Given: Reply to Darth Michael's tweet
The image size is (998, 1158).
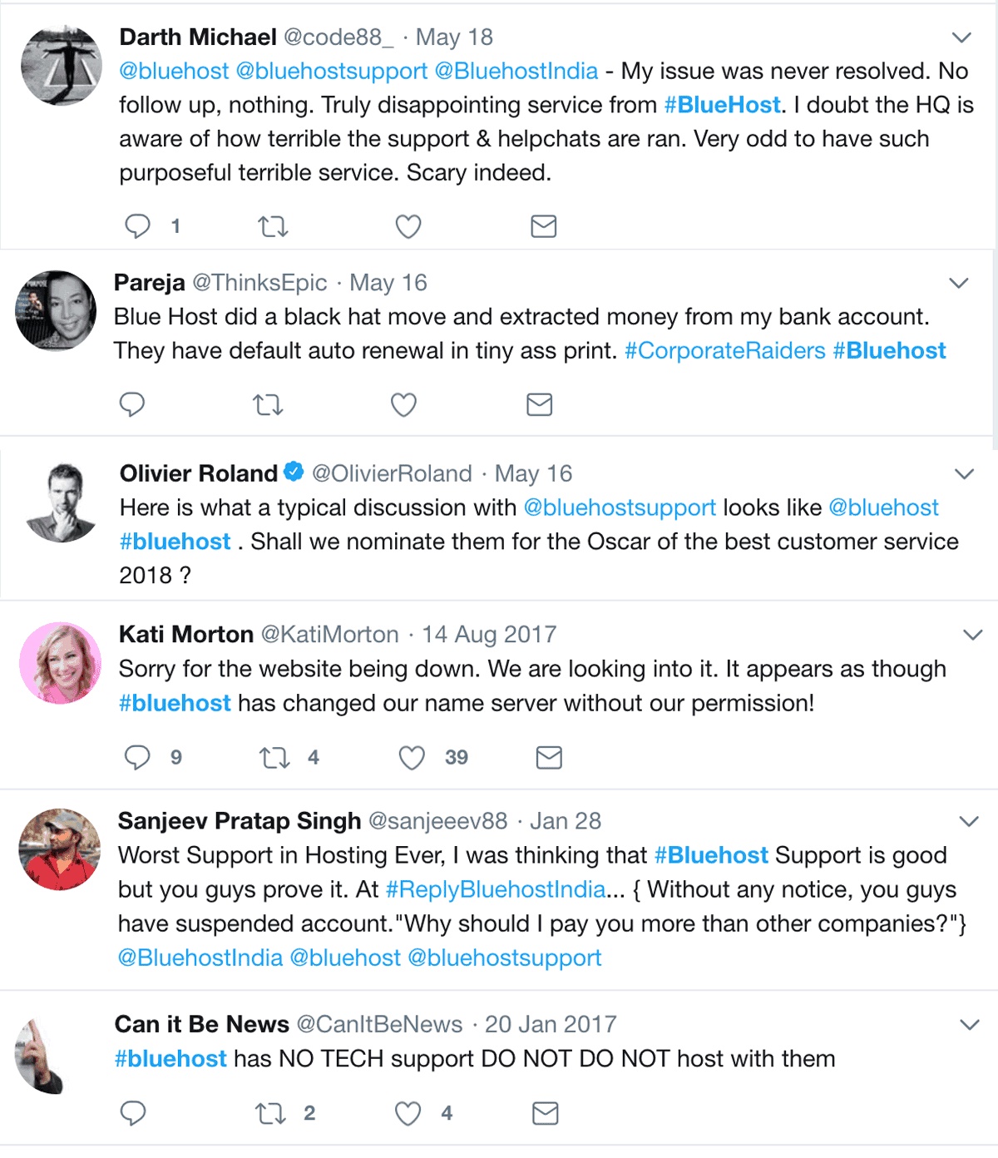Looking at the screenshot, I should click(x=138, y=226).
